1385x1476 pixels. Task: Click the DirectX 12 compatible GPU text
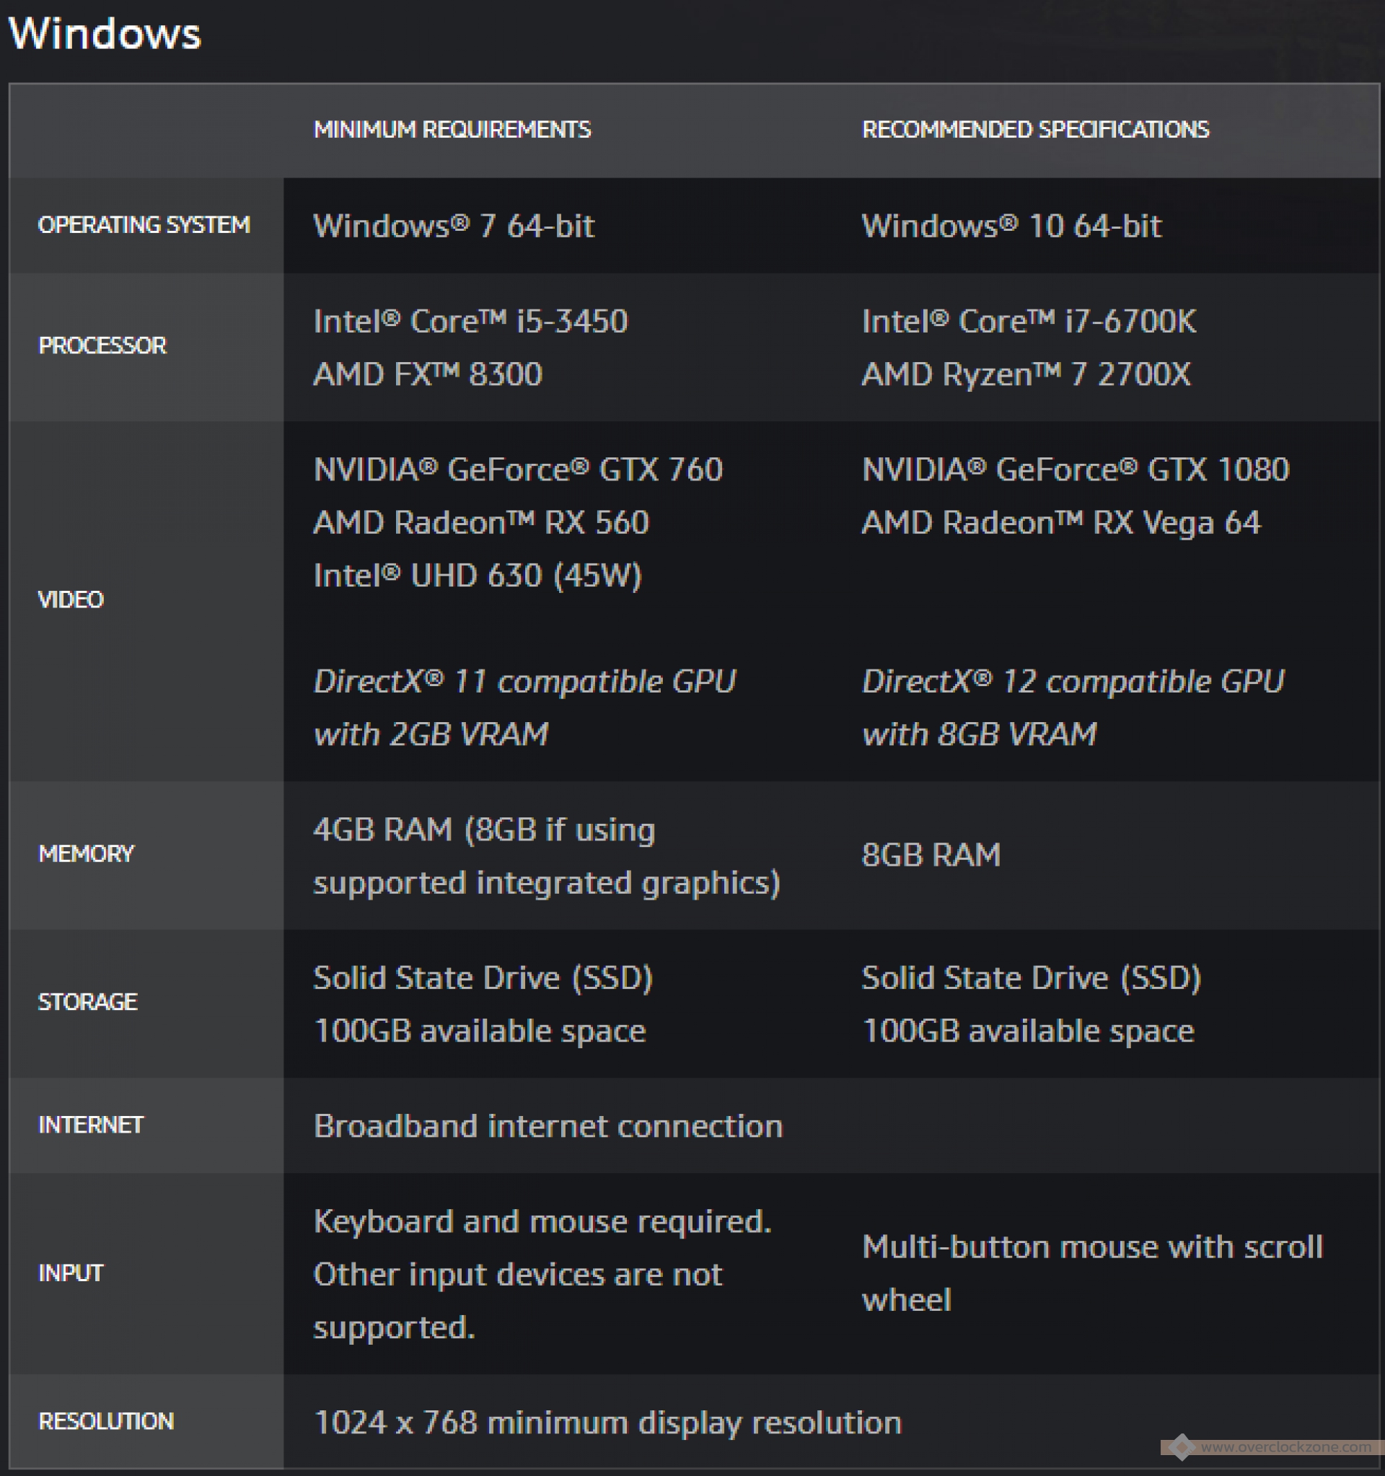pyautogui.click(x=1073, y=682)
